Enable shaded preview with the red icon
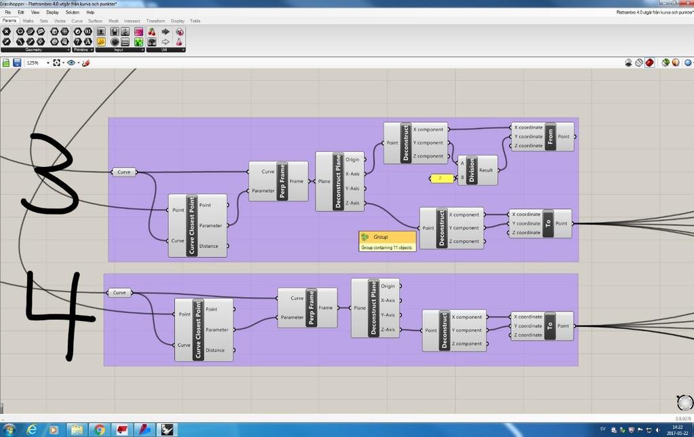This screenshot has width=694, height=437. tap(649, 62)
